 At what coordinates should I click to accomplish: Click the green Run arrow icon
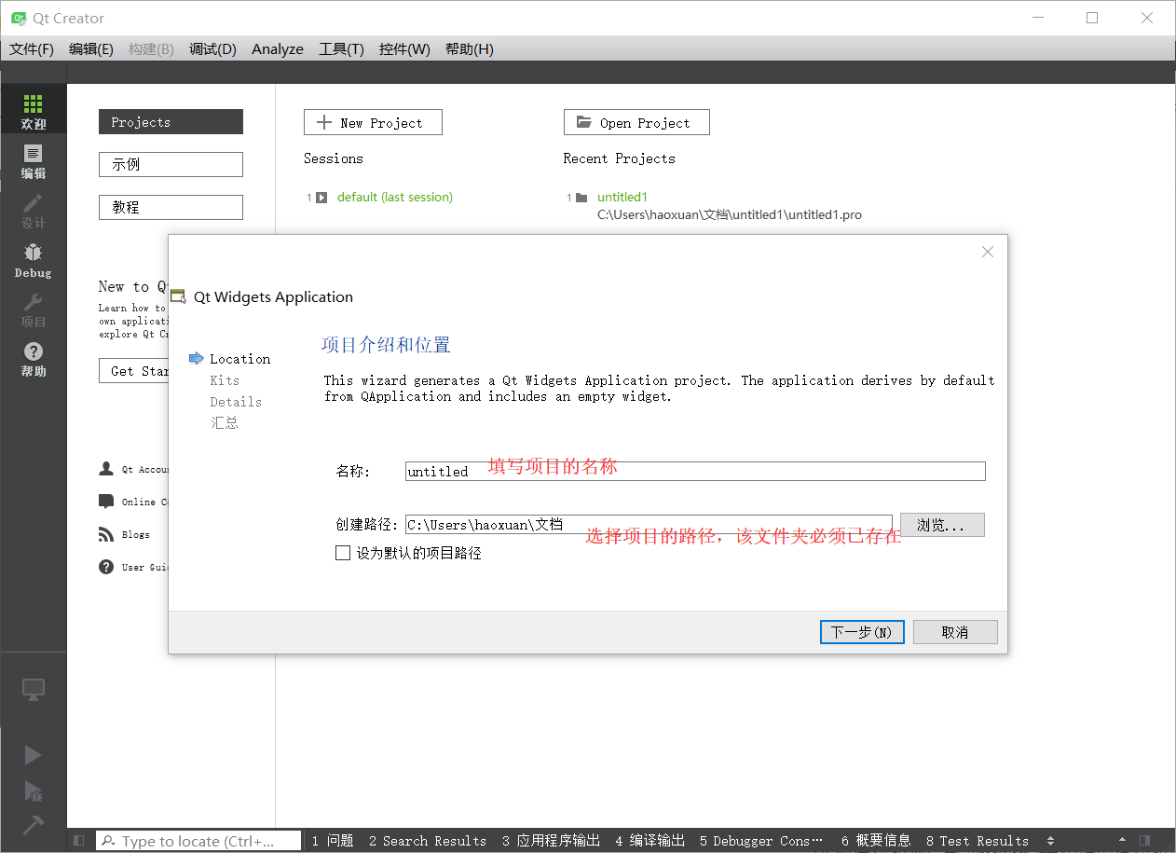click(x=33, y=754)
